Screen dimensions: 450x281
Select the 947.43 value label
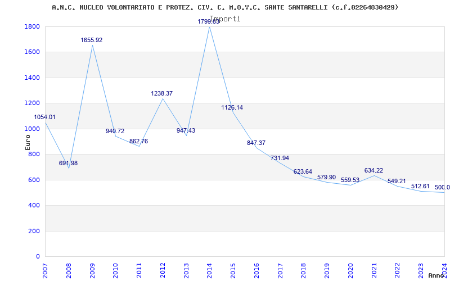186,131
